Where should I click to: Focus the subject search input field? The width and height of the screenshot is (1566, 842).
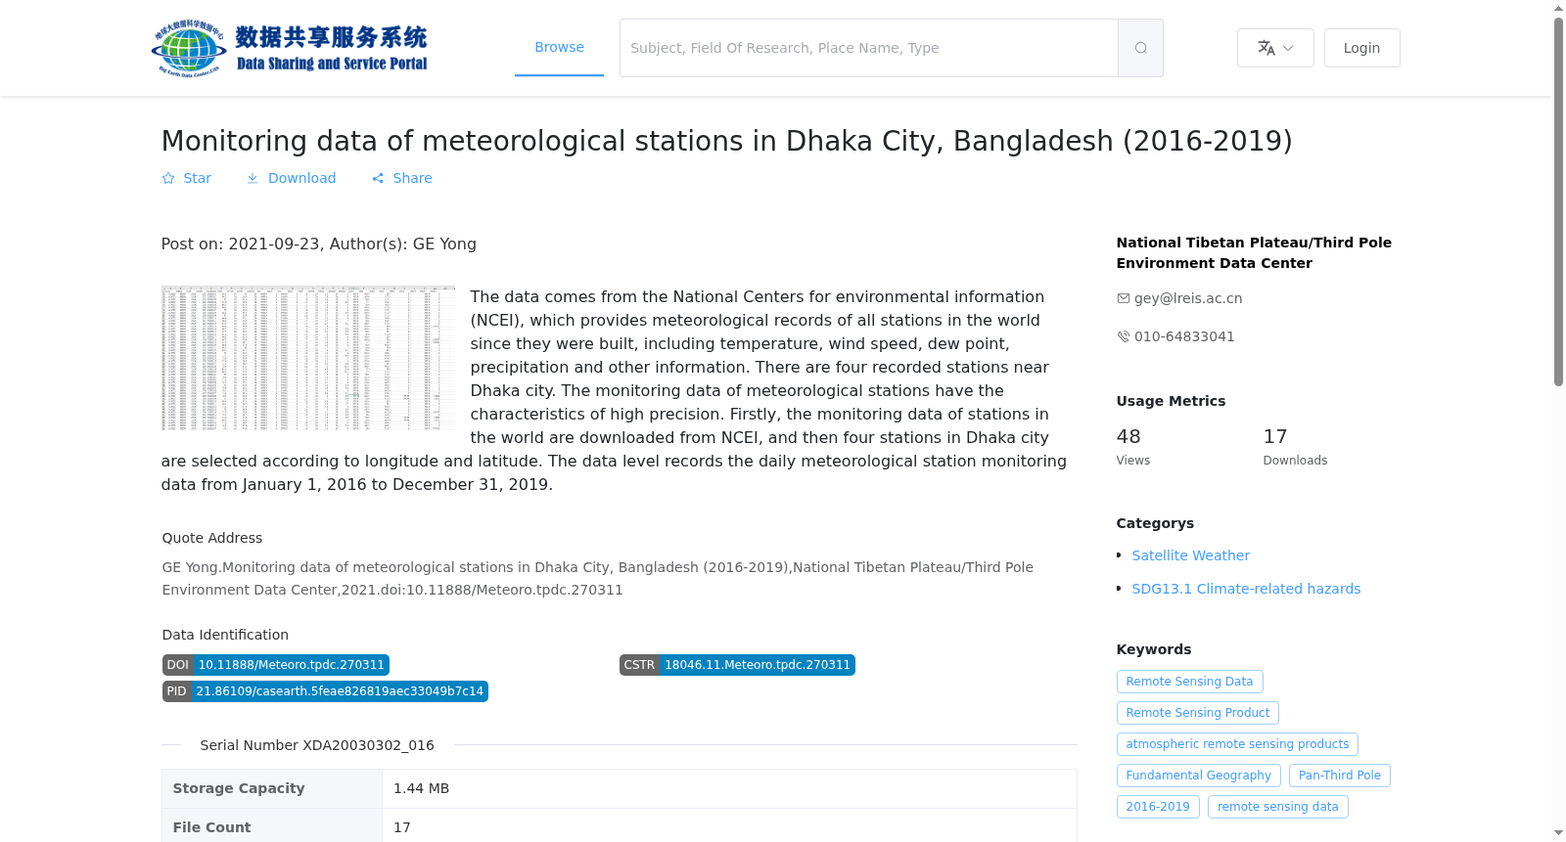(869, 48)
